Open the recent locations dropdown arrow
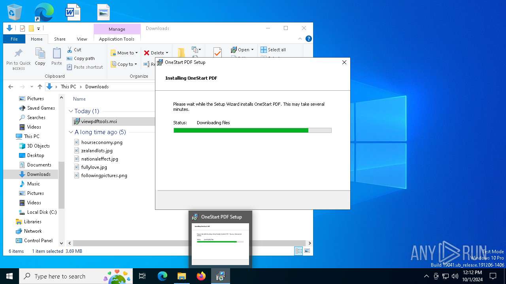Viewport: 506px width, 284px height. click(x=32, y=87)
